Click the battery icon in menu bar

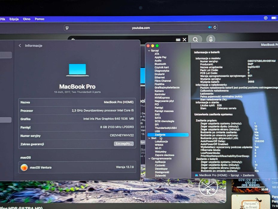(274, 18)
